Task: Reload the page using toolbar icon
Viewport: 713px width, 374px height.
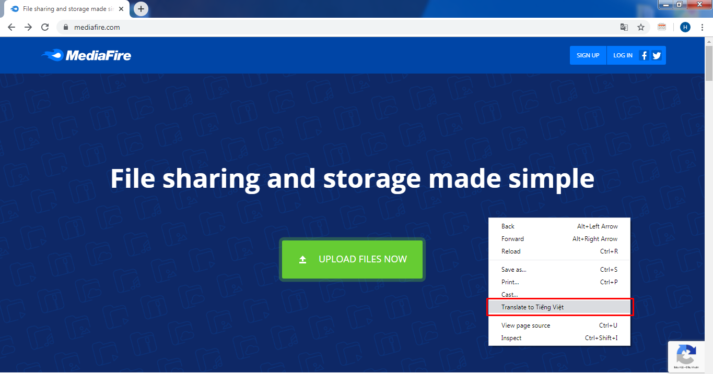Action: [x=45, y=27]
